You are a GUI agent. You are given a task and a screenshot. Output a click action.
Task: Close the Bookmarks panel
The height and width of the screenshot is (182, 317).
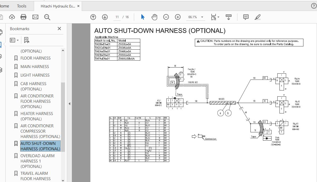pos(59,29)
